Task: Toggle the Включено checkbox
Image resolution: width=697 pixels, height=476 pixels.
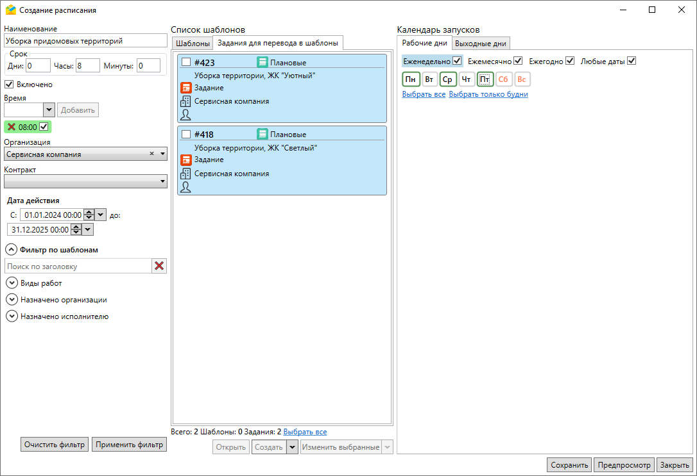Action: click(10, 84)
